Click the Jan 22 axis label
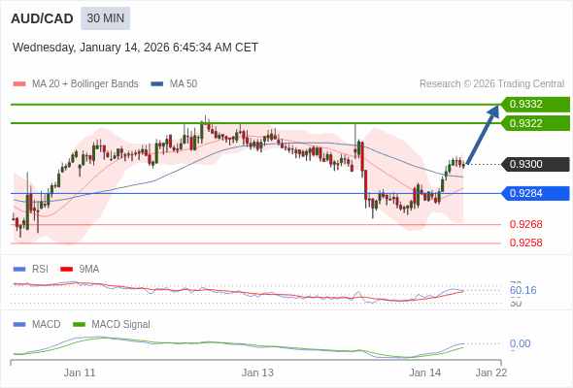Image resolution: width=573 pixels, height=388 pixels. pyautogui.click(x=491, y=373)
